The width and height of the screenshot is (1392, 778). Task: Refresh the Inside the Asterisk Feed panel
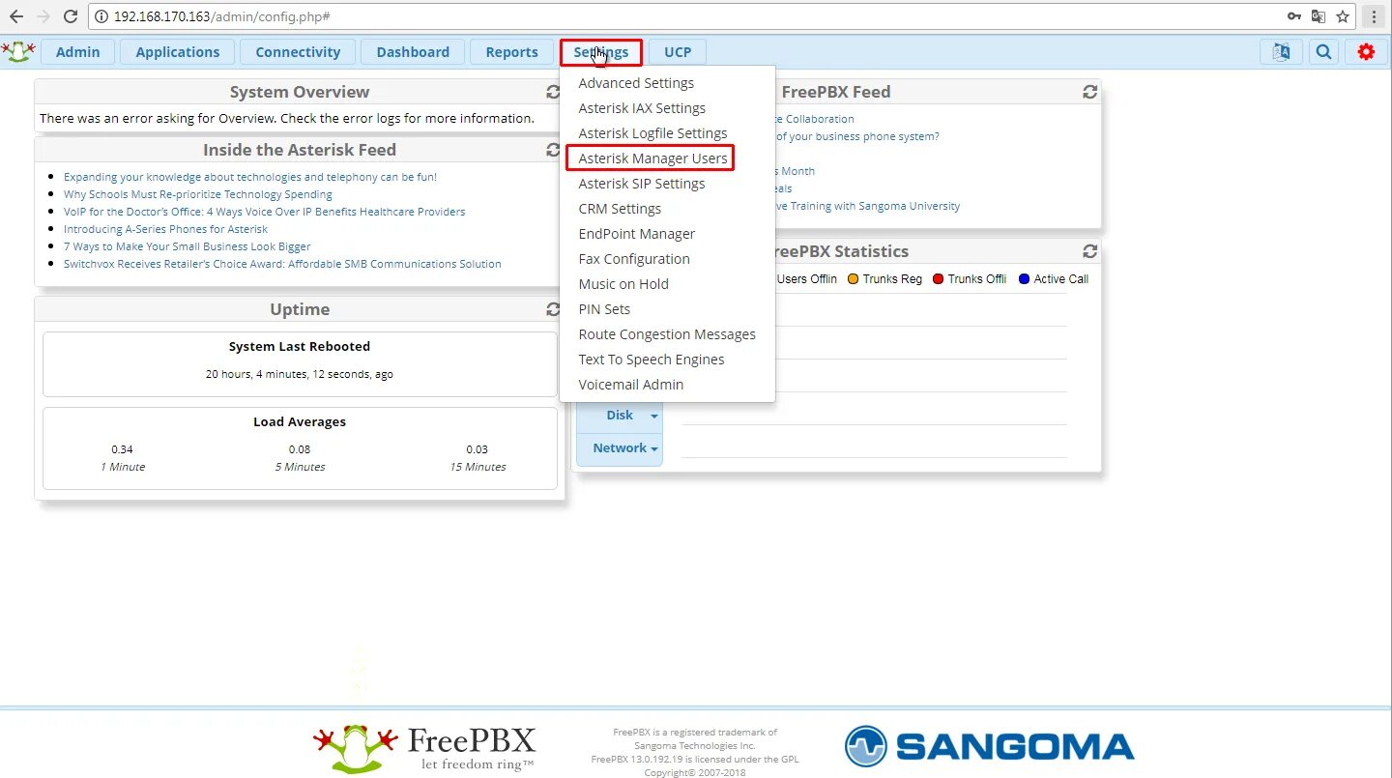click(x=553, y=150)
